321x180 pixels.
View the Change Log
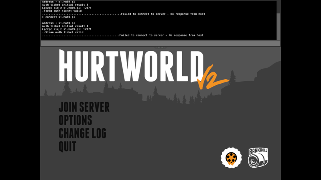pyautogui.click(x=83, y=133)
